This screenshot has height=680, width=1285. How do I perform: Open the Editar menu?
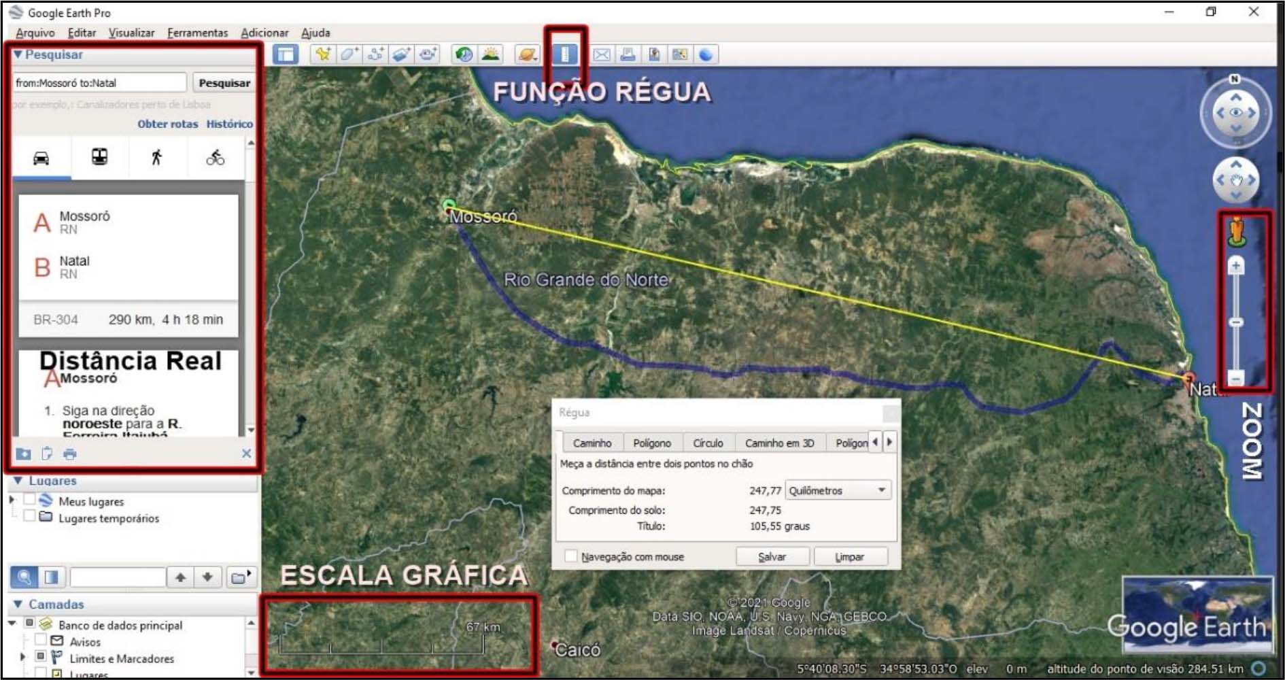[x=82, y=33]
